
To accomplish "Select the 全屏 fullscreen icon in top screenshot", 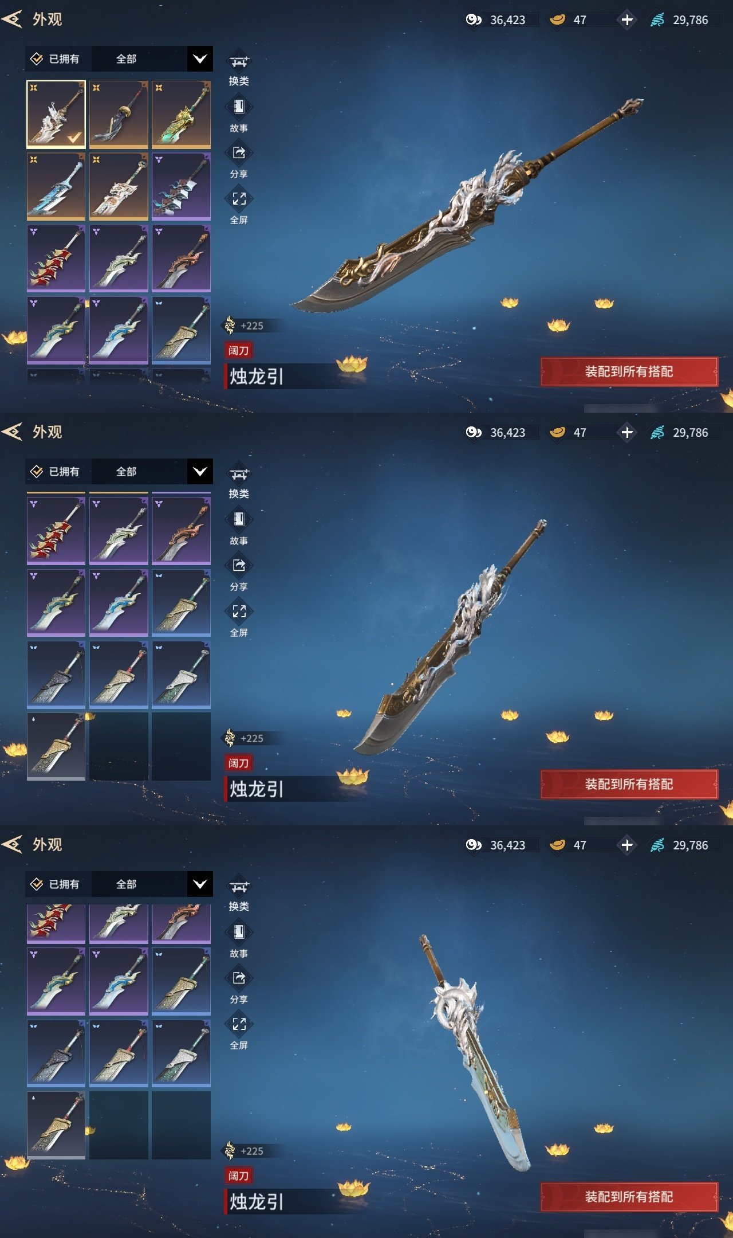I will click(x=239, y=199).
